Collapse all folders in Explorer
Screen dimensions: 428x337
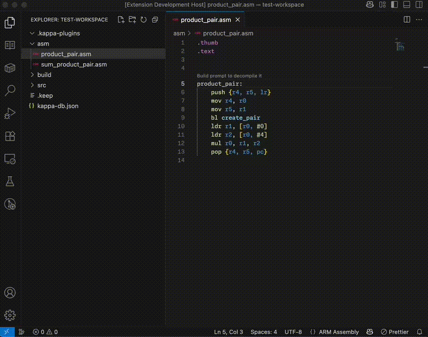click(155, 20)
